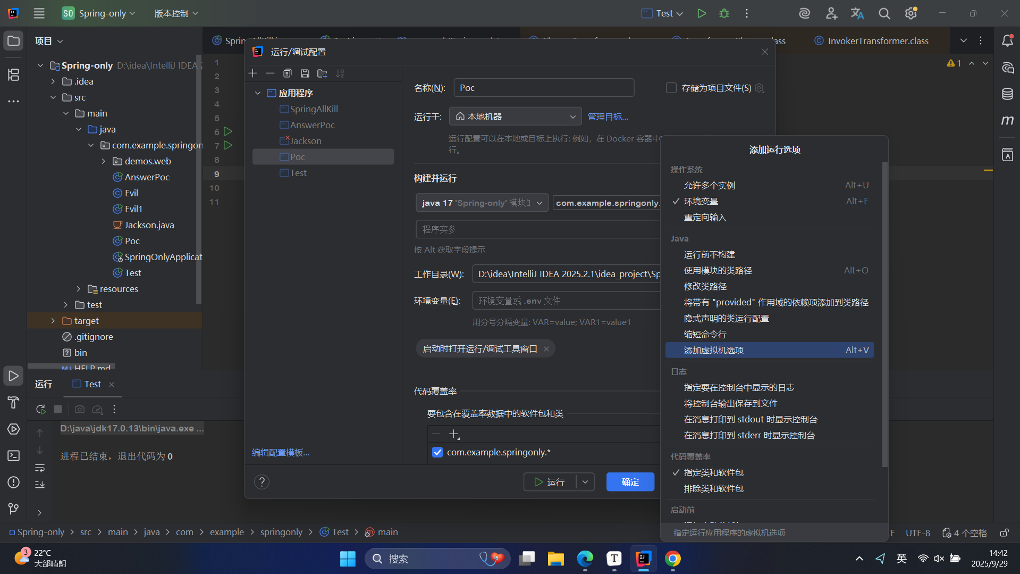This screenshot has width=1020, height=574.
Task: Click the save configuration icon
Action: click(305, 73)
